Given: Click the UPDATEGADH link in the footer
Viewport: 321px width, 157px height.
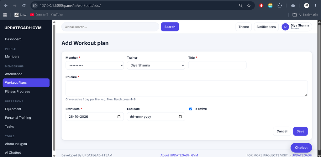Looking at the screenshot, I should (x=302, y=155).
